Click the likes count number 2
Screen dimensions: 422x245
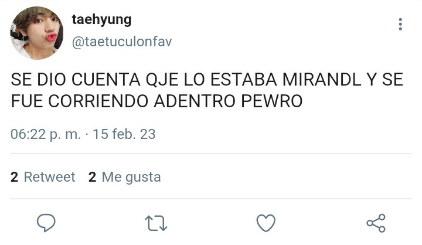pyautogui.click(x=93, y=177)
